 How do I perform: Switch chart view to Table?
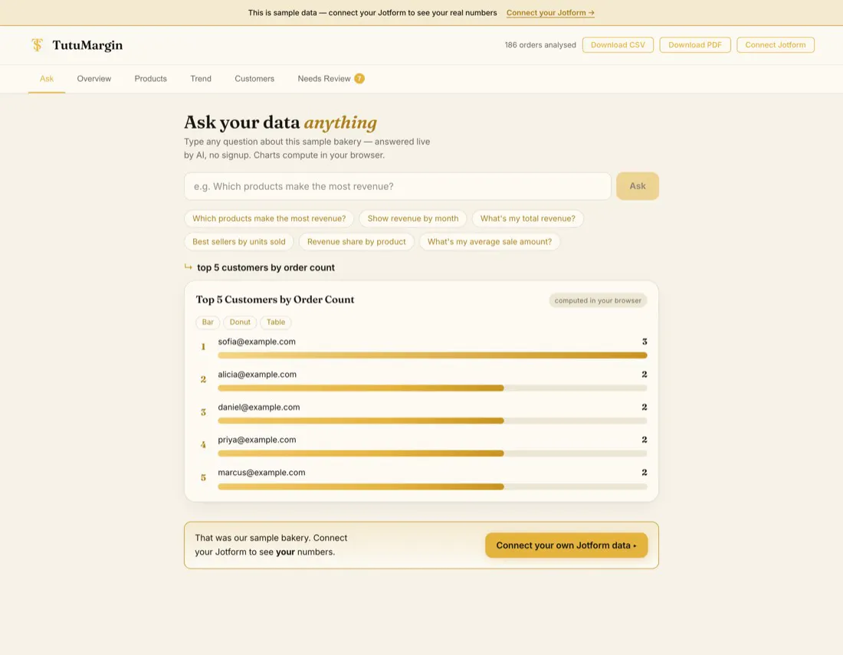tap(276, 323)
